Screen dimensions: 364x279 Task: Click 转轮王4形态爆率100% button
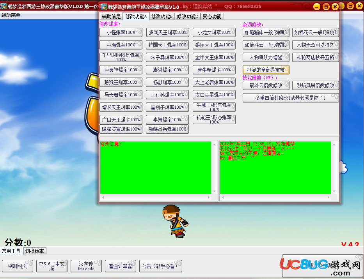click(x=214, y=120)
